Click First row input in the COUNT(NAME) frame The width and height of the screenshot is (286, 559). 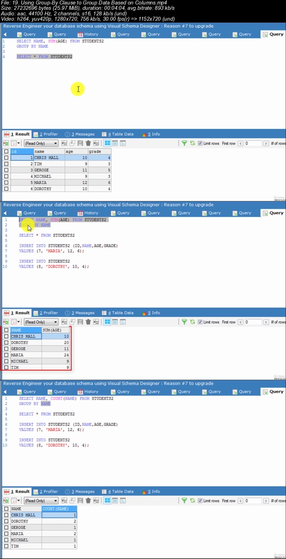tap(253, 501)
